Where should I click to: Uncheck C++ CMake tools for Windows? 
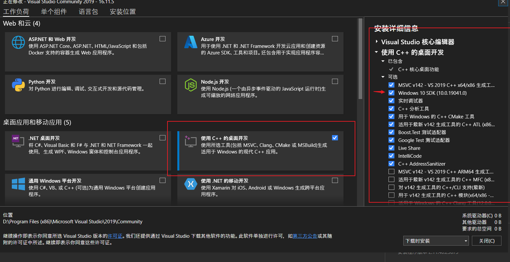pos(391,116)
